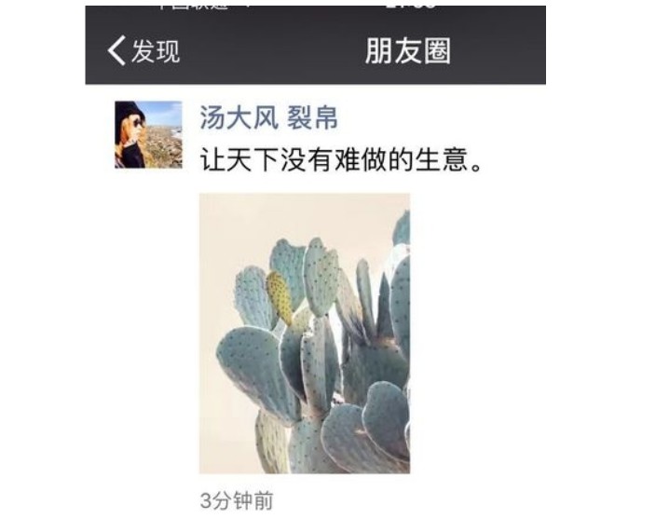Tap the yellow cactus pad in photo

click(280, 297)
